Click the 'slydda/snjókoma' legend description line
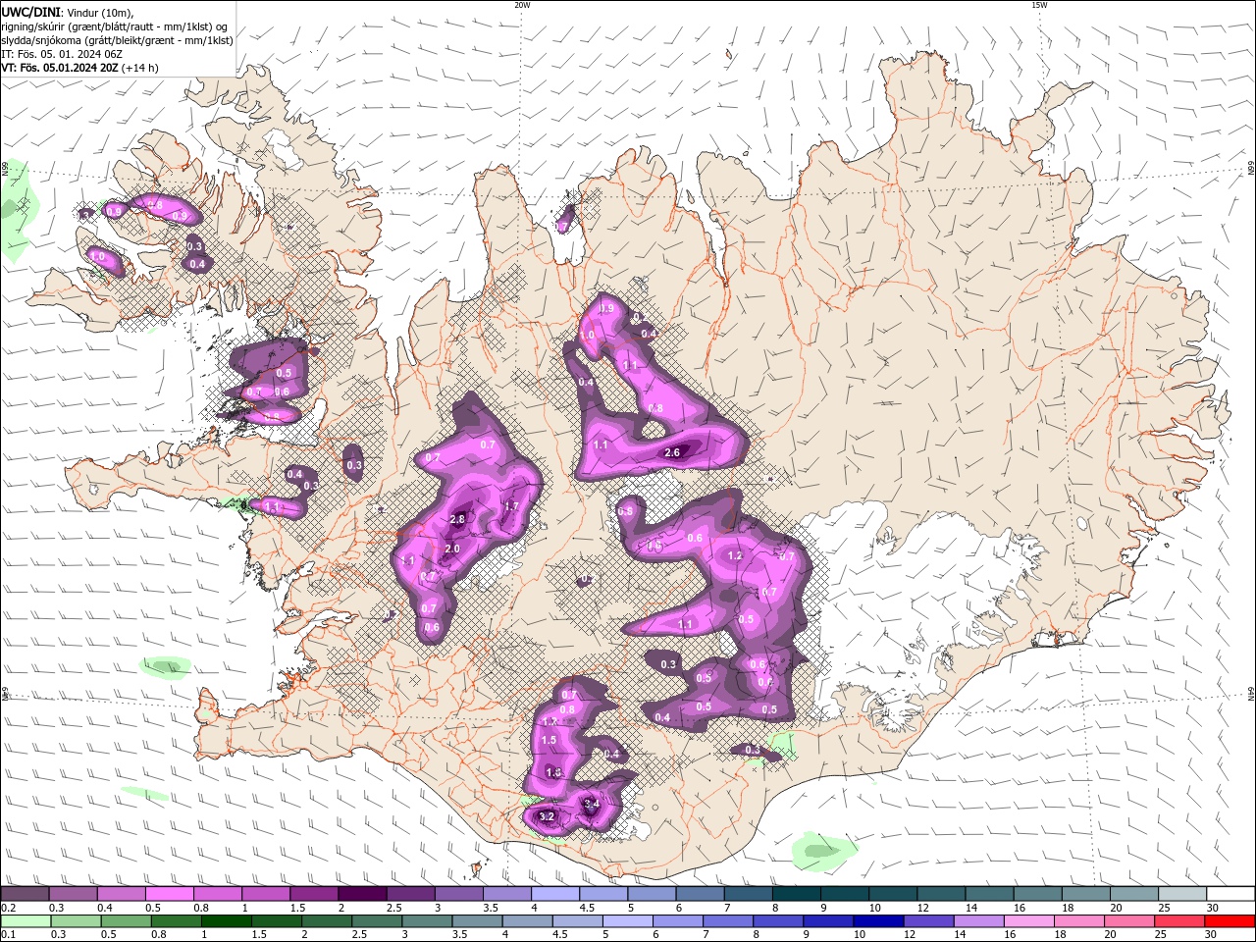Viewport: 1256px width, 942px height. [118, 40]
